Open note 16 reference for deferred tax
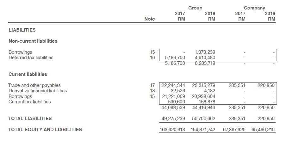This screenshot has height=141, width=287. [153, 58]
